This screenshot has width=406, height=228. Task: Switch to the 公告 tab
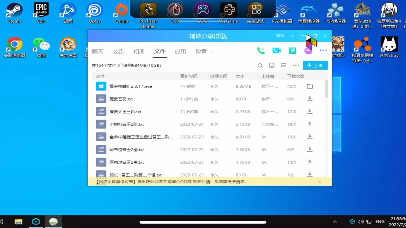(x=118, y=51)
